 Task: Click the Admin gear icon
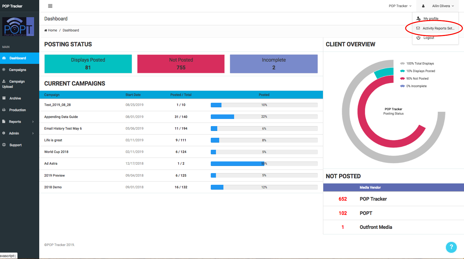coord(4,133)
